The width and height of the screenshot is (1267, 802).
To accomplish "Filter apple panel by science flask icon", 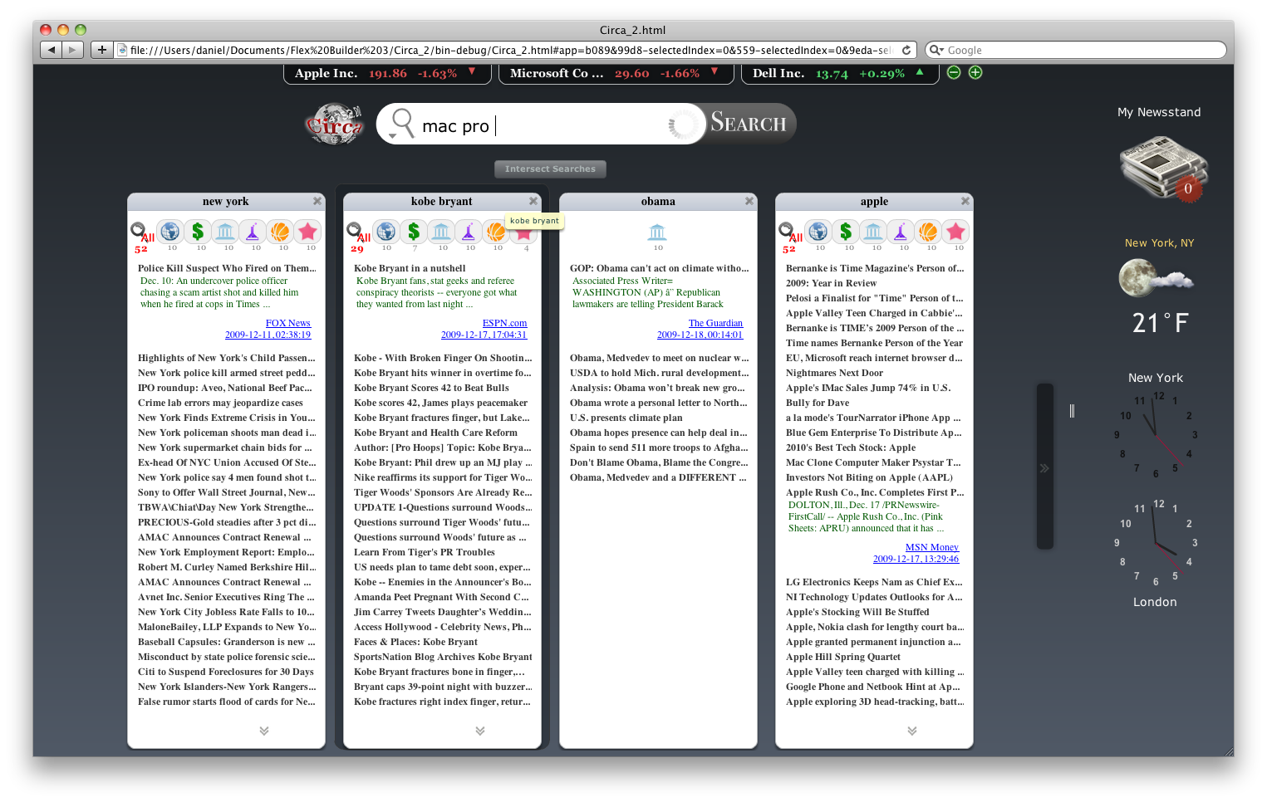I will (901, 232).
